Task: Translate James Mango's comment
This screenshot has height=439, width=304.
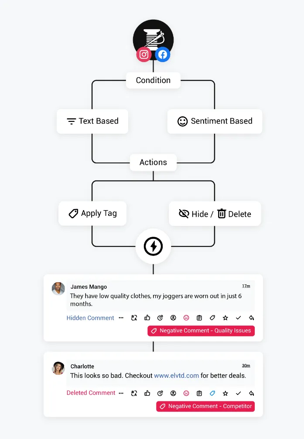Action: click(x=134, y=318)
